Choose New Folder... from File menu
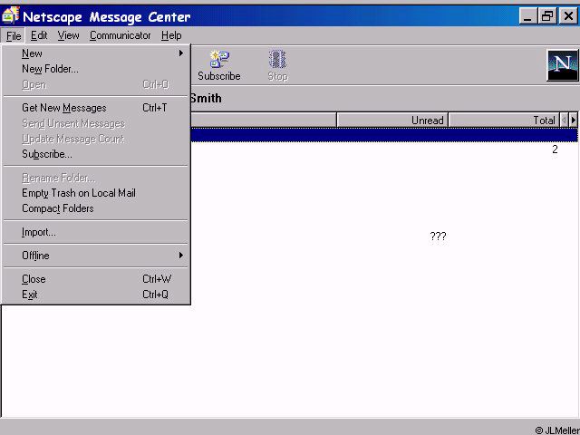Screen dimensions: 580x435 pyautogui.click(x=96, y=69)
